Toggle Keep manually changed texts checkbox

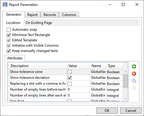pos(9,51)
